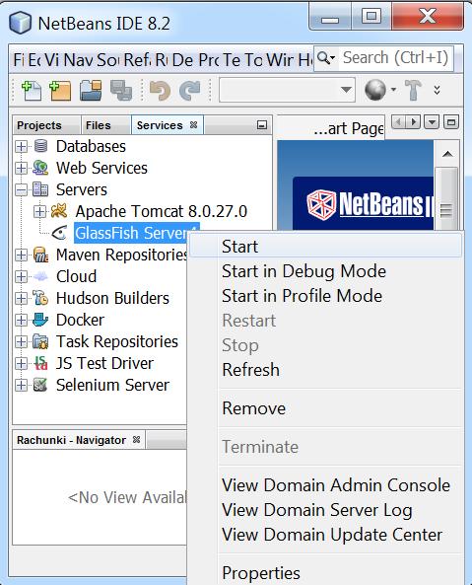Click the New File toolbar icon
The height and width of the screenshot is (585, 472).
pos(32,91)
